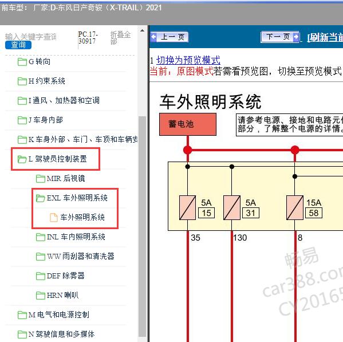Click the PC.17-30917 text
343x342 pixels.
pos(88,38)
